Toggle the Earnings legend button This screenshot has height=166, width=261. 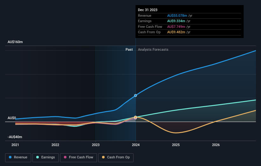(45, 157)
